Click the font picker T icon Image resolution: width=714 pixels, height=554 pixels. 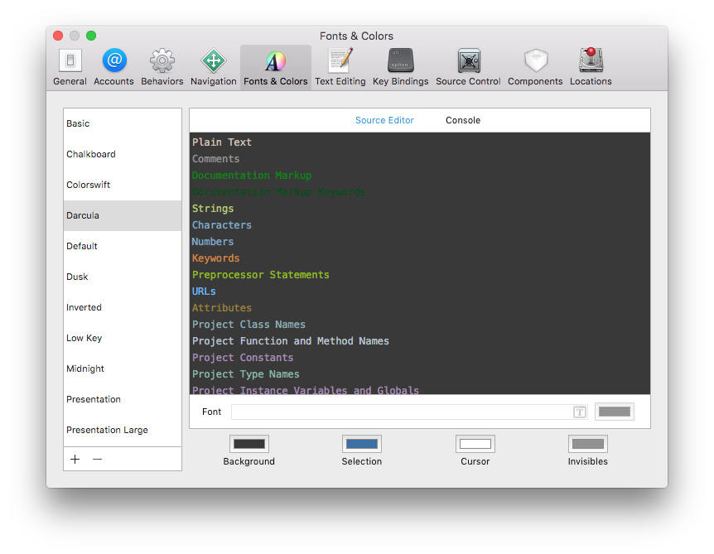tap(580, 412)
